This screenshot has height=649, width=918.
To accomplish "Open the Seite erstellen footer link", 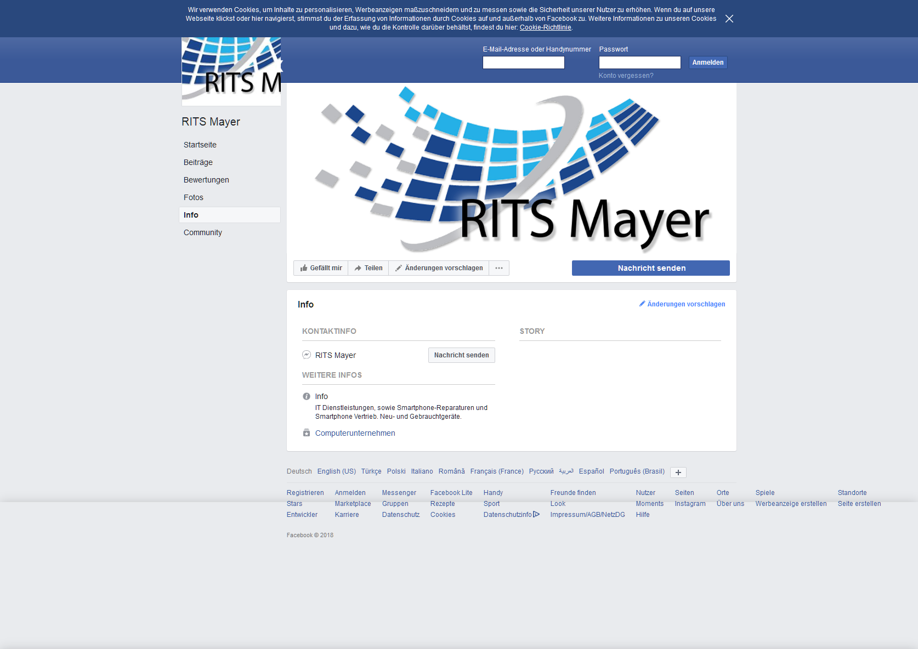I will pos(859,504).
